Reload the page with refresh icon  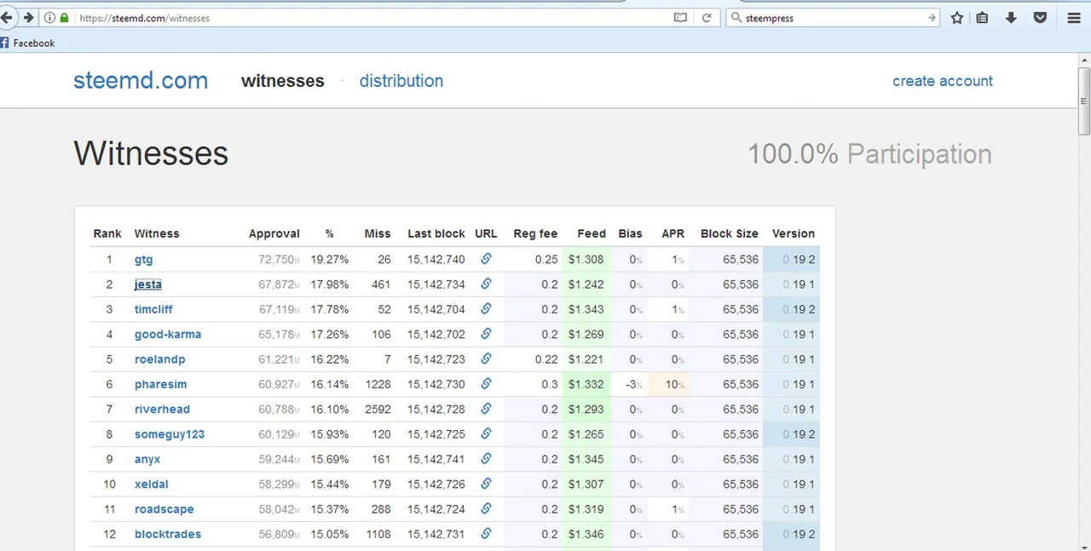[707, 18]
